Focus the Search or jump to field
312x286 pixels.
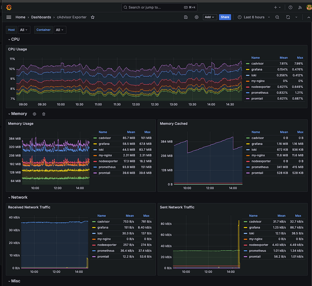pyautogui.click(x=159, y=7)
